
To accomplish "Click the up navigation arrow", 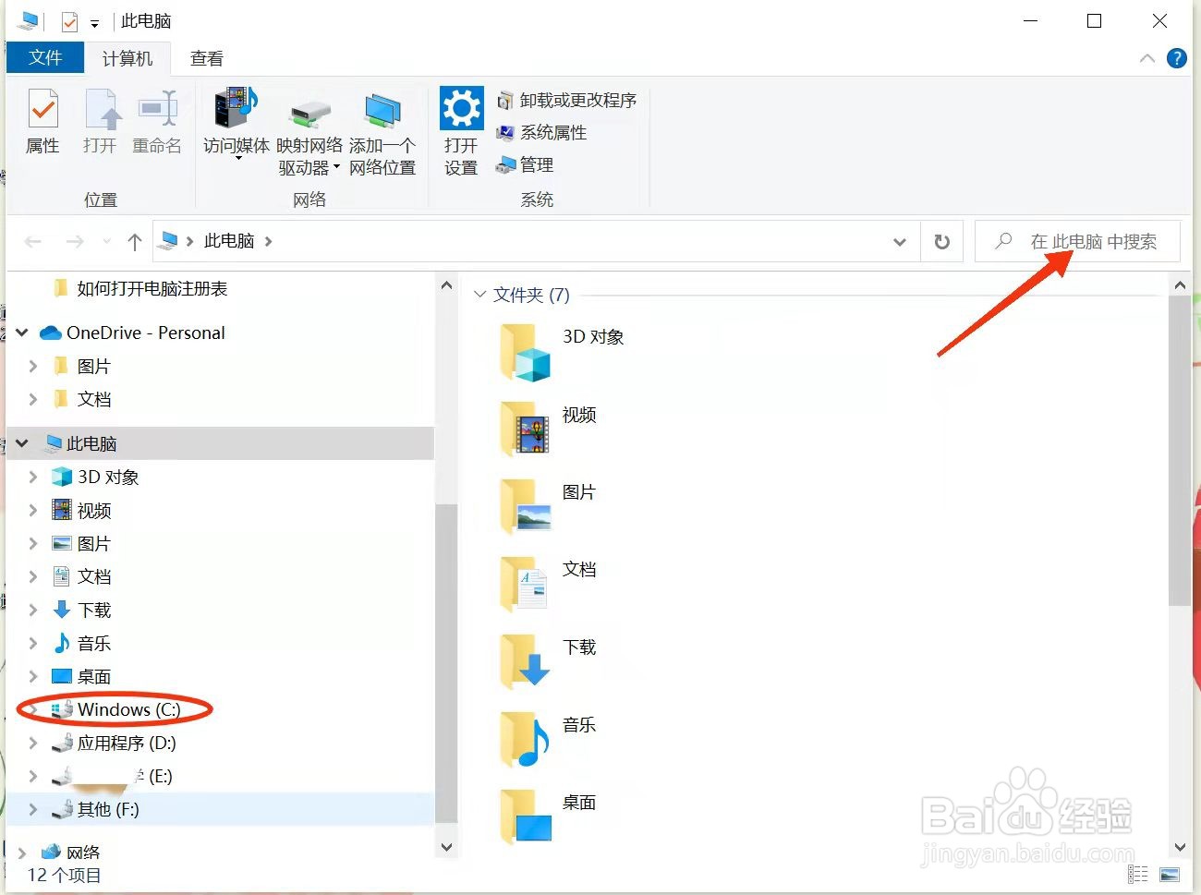I will tap(134, 241).
